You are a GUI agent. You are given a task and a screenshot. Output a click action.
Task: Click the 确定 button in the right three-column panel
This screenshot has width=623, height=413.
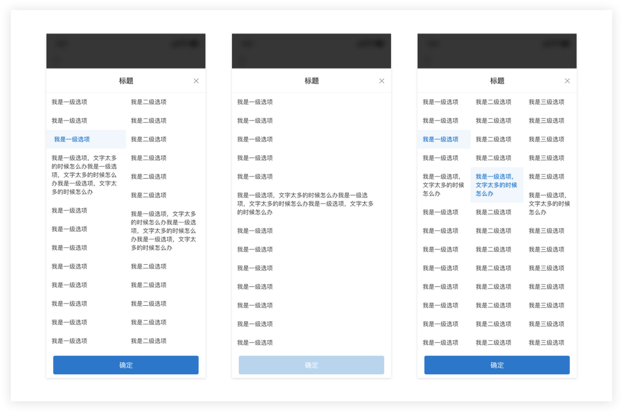click(497, 365)
